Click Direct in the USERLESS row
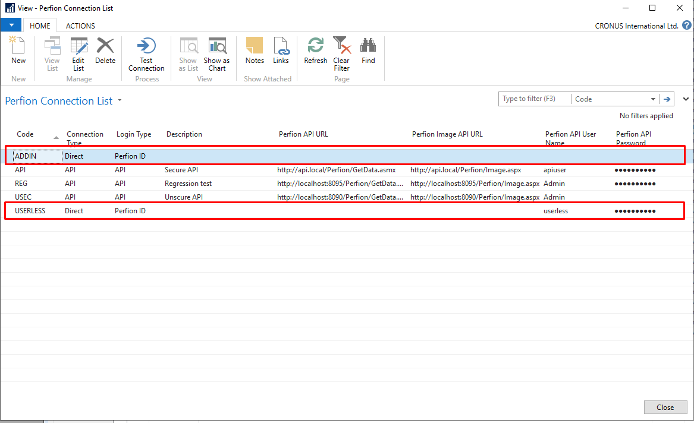The width and height of the screenshot is (694, 423). click(74, 211)
